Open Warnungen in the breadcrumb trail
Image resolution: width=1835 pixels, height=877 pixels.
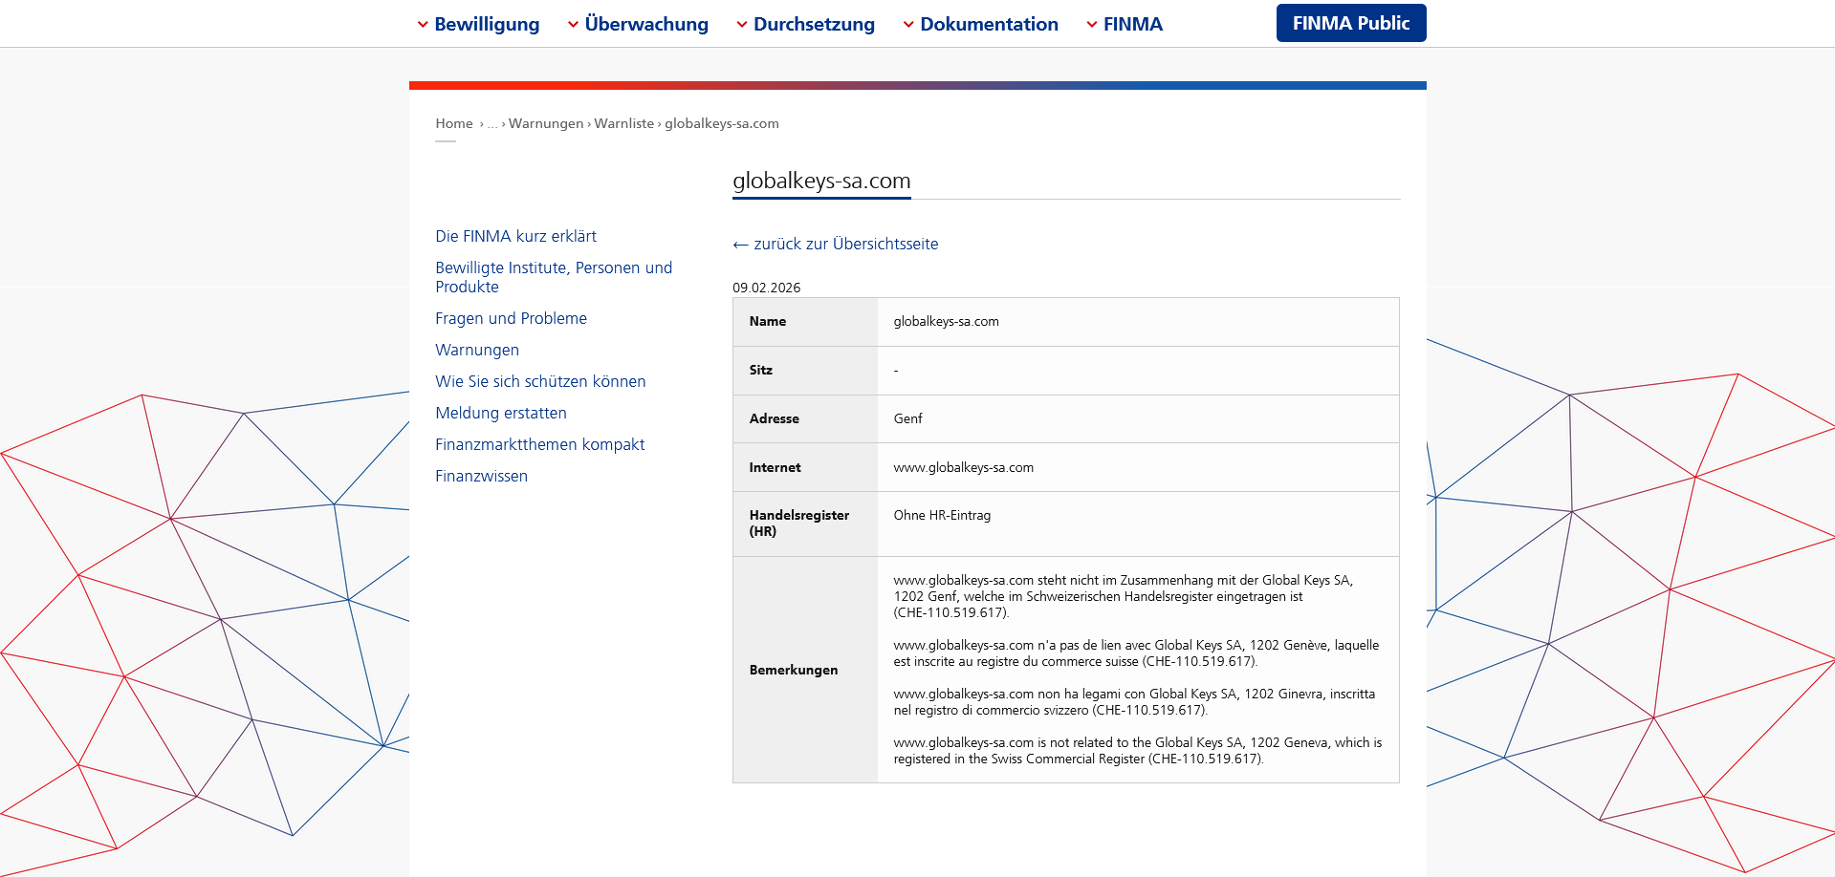546,123
